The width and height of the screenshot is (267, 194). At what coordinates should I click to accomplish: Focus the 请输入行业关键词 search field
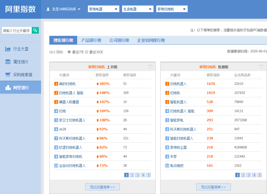(17, 30)
